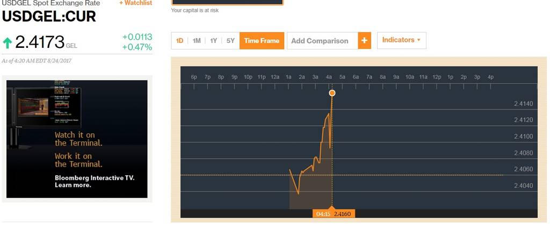Expand the Indicators dropdown
The height and width of the screenshot is (244, 550).
coord(402,40)
